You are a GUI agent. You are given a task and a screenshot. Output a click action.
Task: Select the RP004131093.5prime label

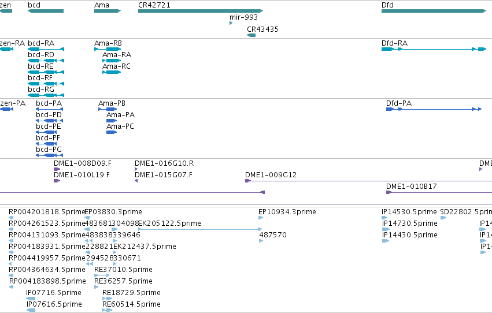(x=47, y=235)
